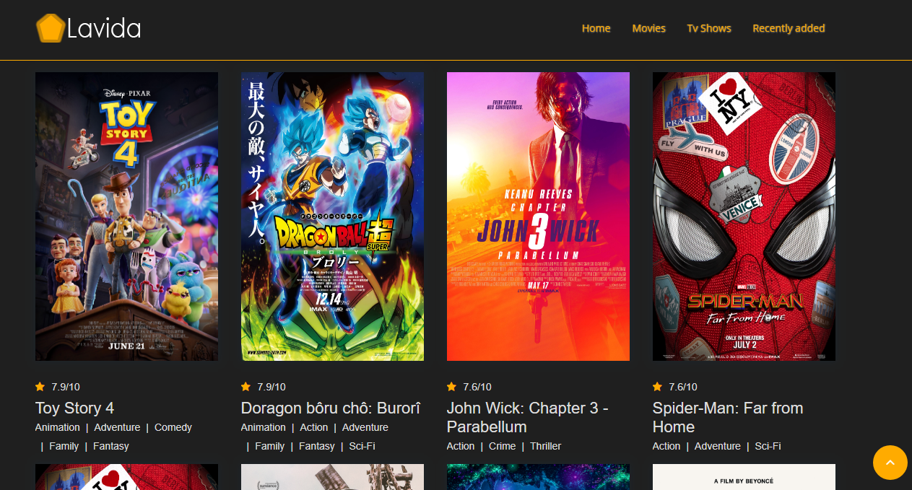The height and width of the screenshot is (490, 912).
Task: Click the Fantasy genre under Toy Story 4
Action: click(111, 446)
